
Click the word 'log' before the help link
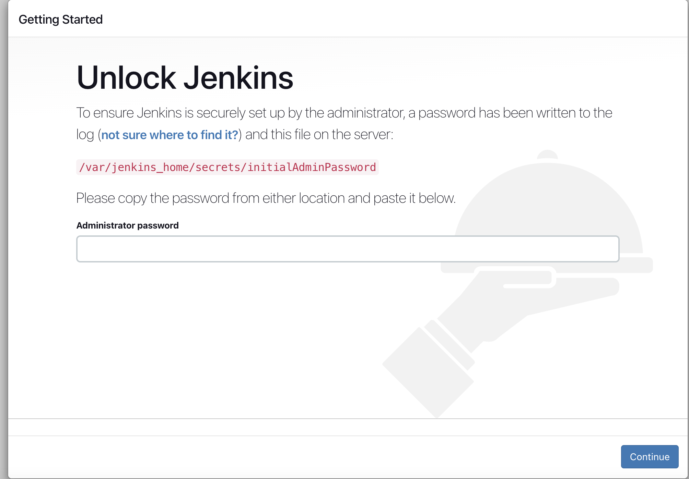pos(85,135)
